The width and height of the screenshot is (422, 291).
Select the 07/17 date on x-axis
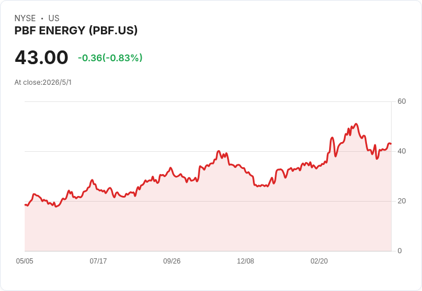(98, 261)
